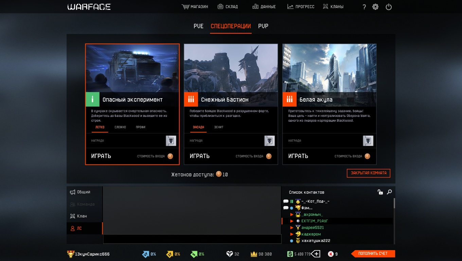Click the green dollar warface-dollars icon
This screenshot has height=261, width=462.
click(x=290, y=254)
